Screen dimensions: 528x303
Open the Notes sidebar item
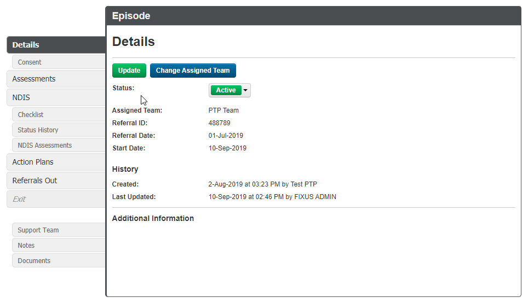59,245
